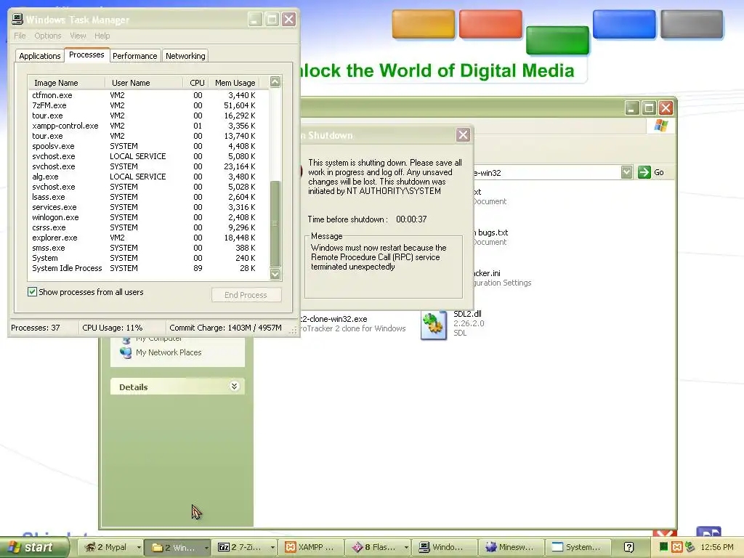The image size is (744, 558).
Task: Expand the Windows Explorer taskbar group arrow
Action: [x=206, y=548]
